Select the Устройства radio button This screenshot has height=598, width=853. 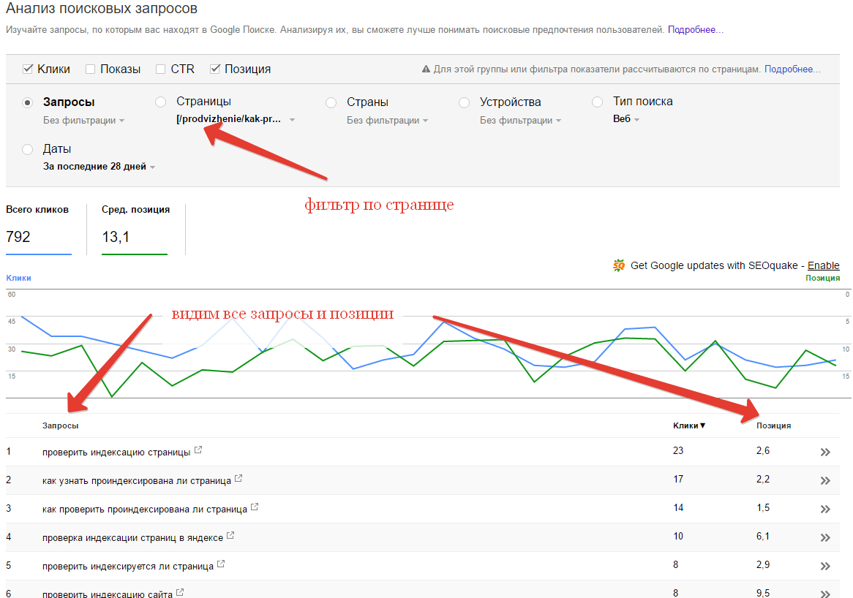(464, 103)
